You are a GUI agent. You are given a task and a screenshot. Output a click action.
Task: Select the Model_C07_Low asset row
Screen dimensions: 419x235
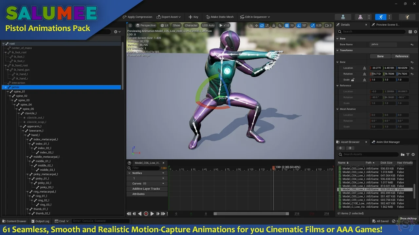click(354, 193)
